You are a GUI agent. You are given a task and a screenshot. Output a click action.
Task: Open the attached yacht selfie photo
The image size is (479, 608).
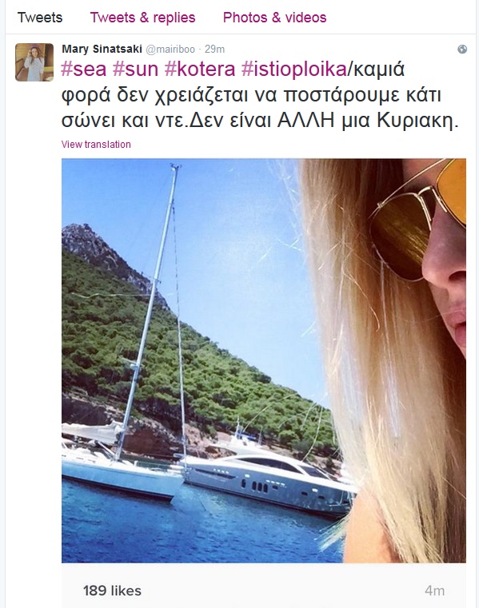pyautogui.click(x=264, y=360)
